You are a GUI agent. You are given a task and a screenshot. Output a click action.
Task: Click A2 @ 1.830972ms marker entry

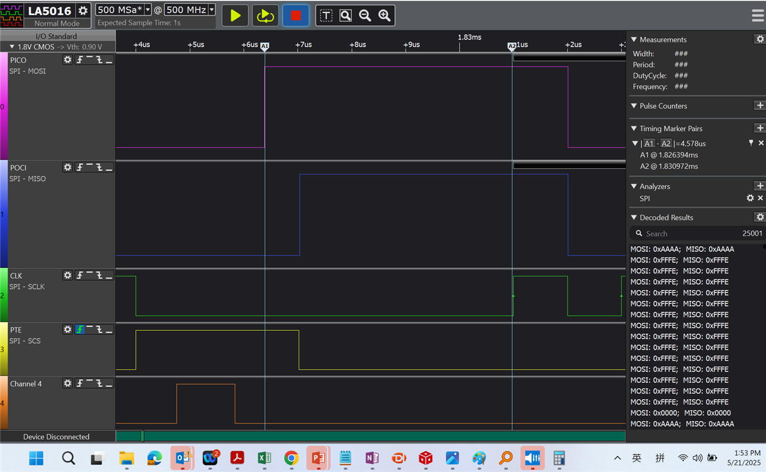click(669, 166)
